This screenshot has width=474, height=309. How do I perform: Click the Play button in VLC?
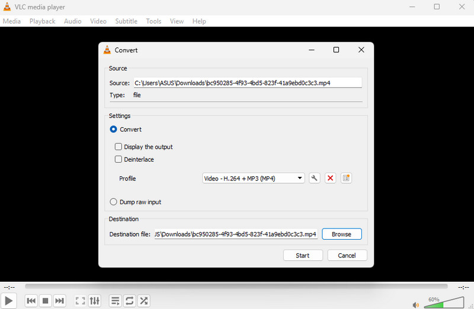(x=8, y=301)
